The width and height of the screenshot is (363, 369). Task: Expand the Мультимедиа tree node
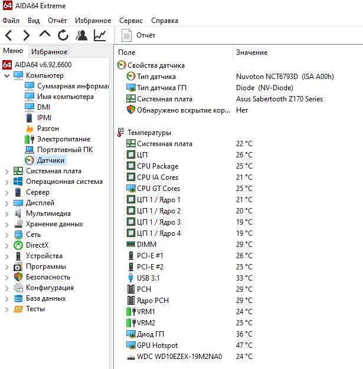click(x=7, y=214)
